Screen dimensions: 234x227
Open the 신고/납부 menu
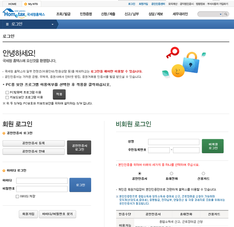coord(131,14)
